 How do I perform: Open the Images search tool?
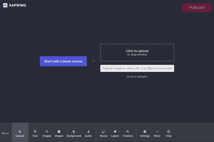(47, 133)
